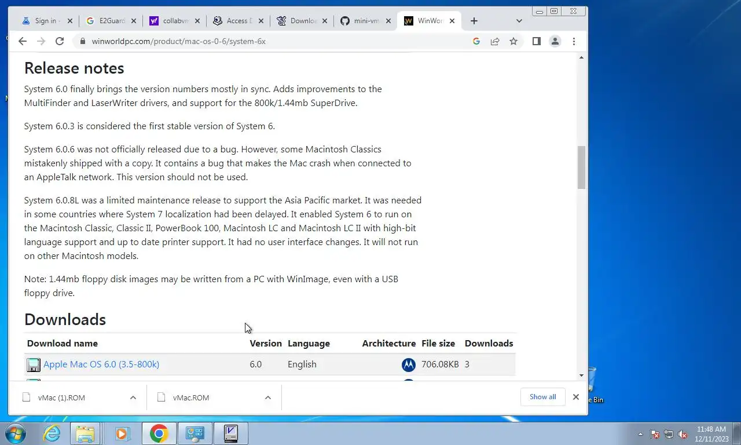Click the Motorola architecture icon
741x445 pixels.
pos(409,364)
